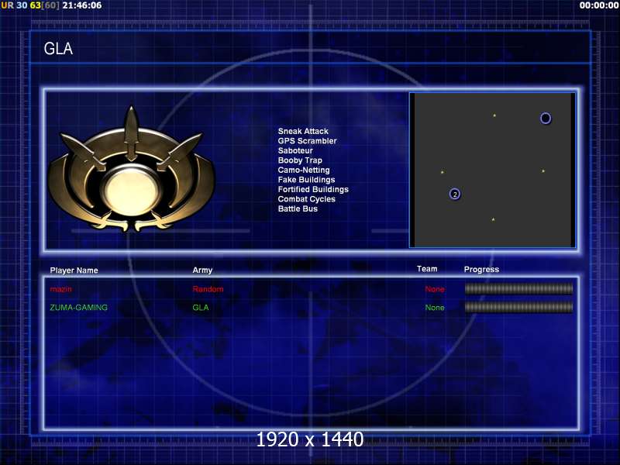Click the empty start position circle on minimap
The width and height of the screenshot is (620, 465).
click(546, 119)
